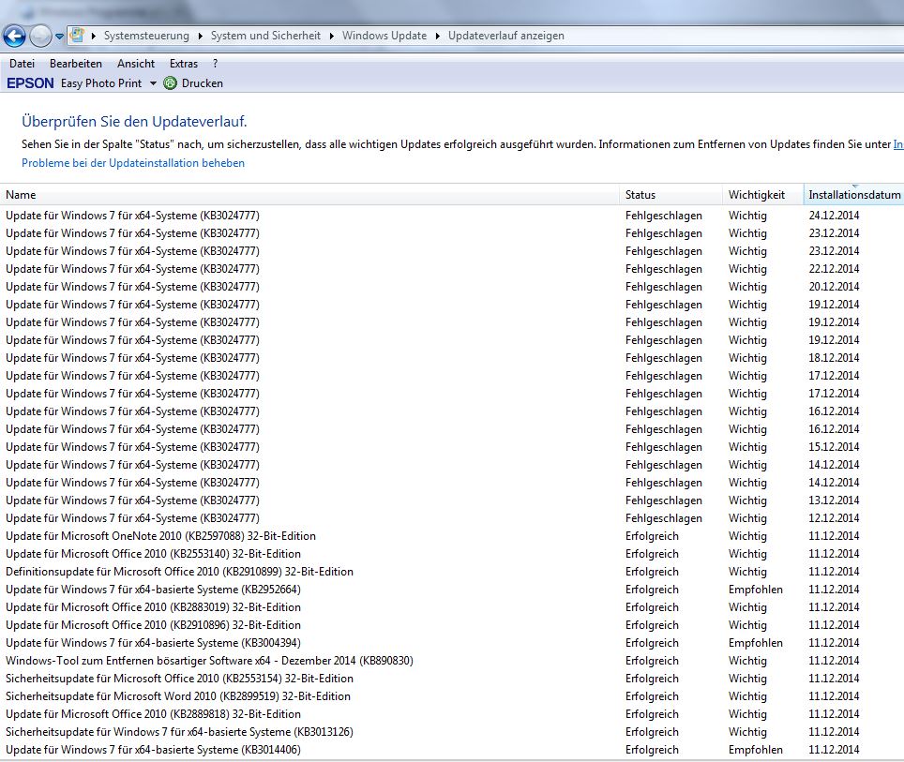904x762 pixels.
Task: Click Empfohlen importance of the KB3004394 row
Action: tap(755, 643)
